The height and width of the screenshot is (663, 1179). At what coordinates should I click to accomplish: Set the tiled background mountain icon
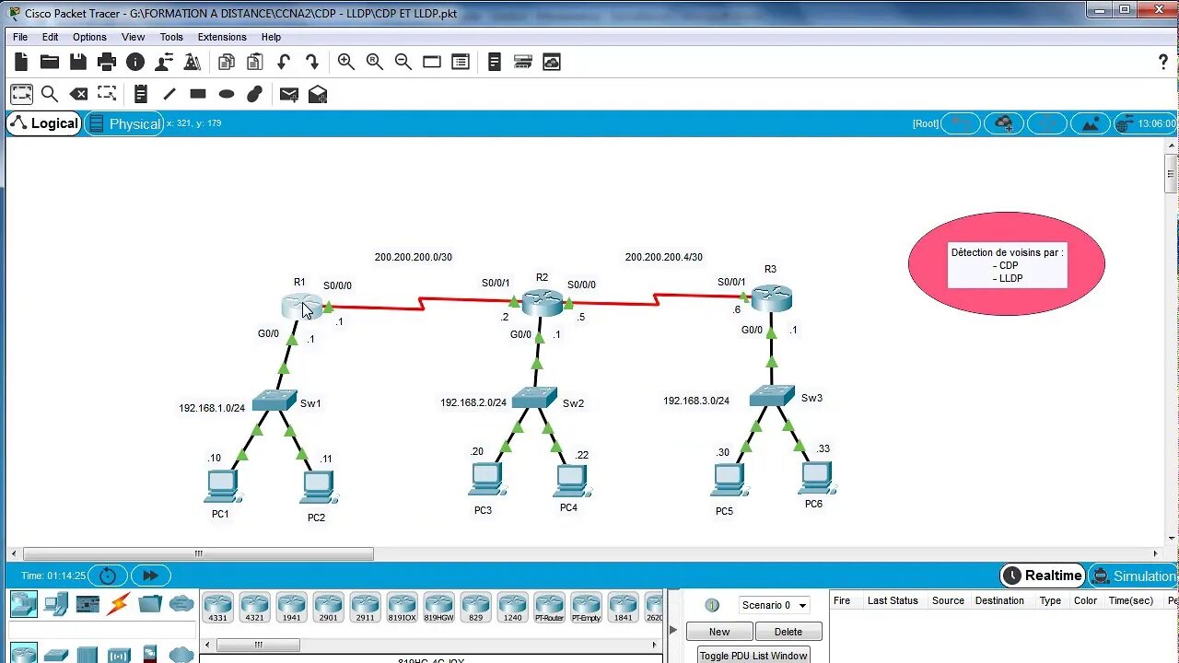pos(1090,123)
